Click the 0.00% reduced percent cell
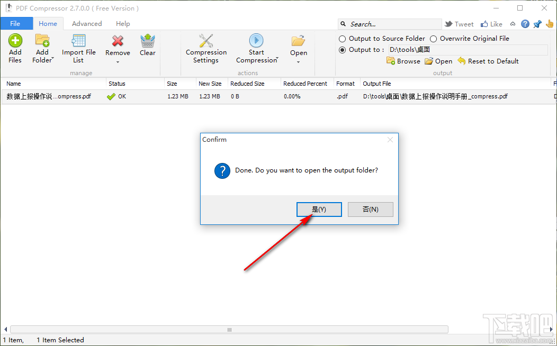The width and height of the screenshot is (557, 346). 292,96
